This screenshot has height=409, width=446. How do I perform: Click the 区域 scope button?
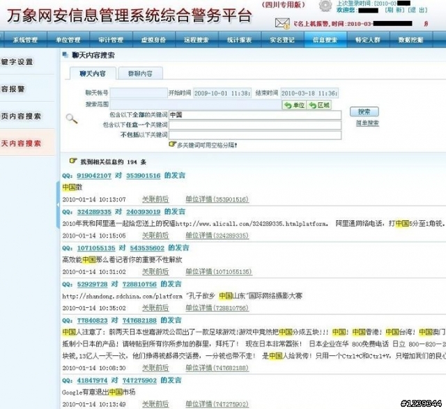coord(319,105)
